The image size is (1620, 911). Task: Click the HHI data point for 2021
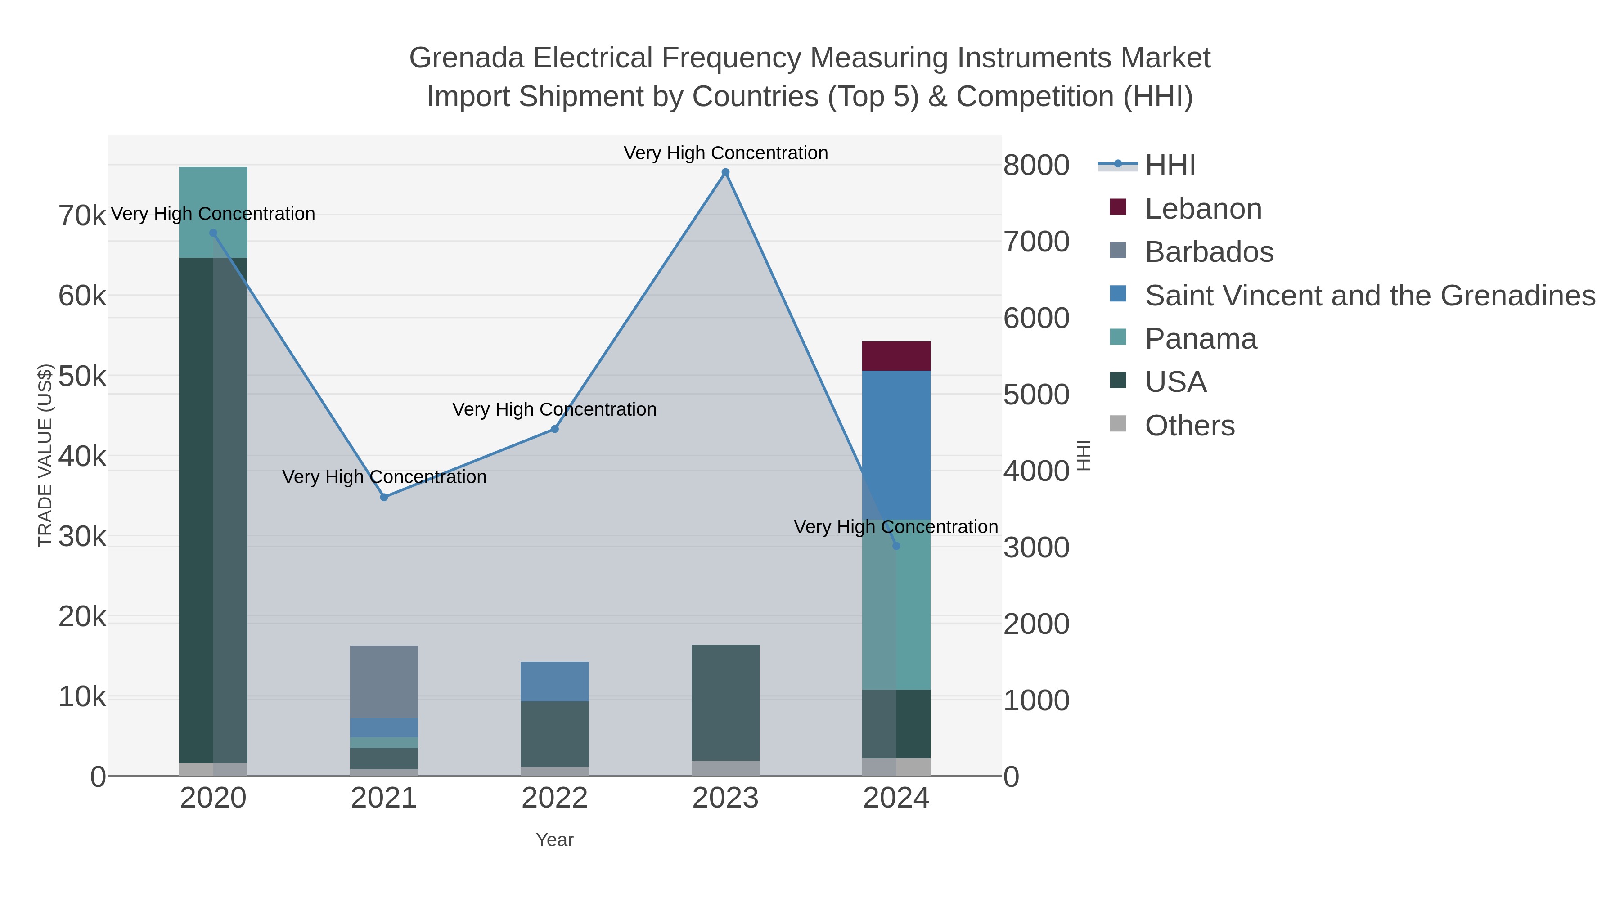click(384, 497)
